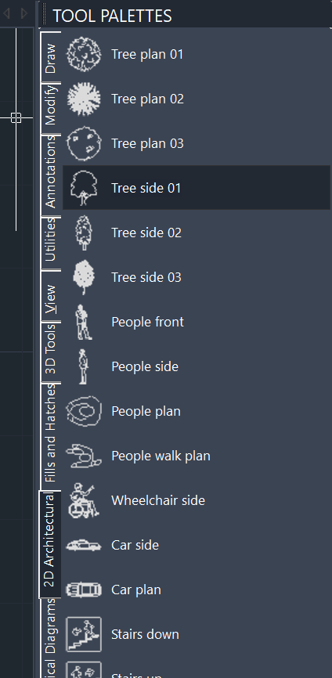Insert the People side figure icon
Image resolution: width=332 pixels, height=678 pixels.
84,366
